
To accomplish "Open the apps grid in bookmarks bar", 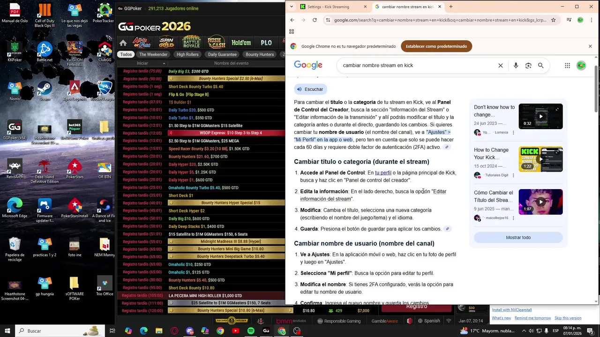I will click(292, 32).
